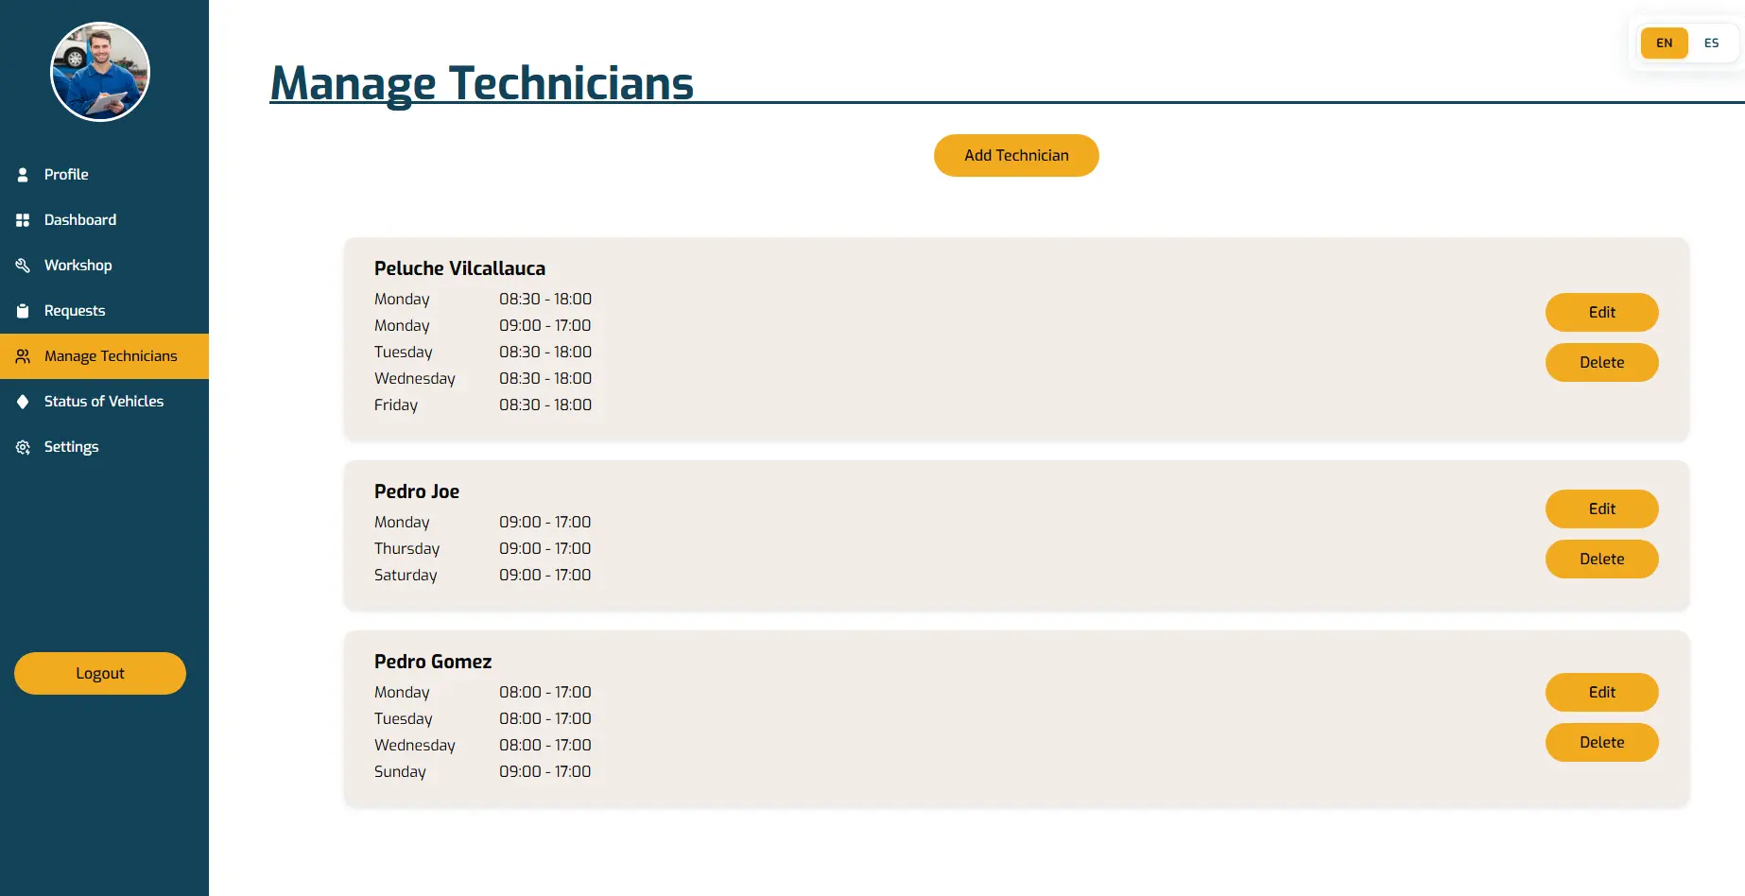Click the Dashboard grid icon

[x=23, y=220]
